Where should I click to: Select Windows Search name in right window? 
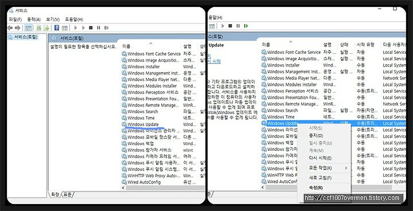(282, 110)
